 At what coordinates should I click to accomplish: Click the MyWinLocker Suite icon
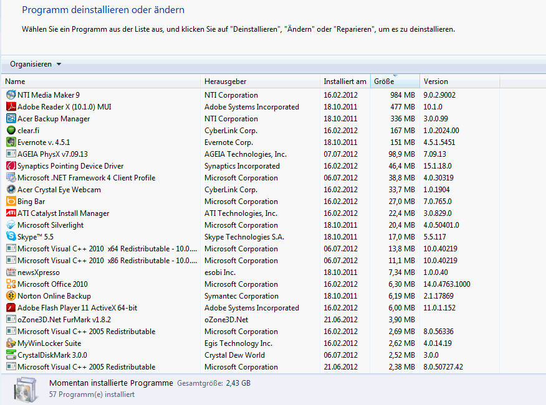click(x=11, y=343)
